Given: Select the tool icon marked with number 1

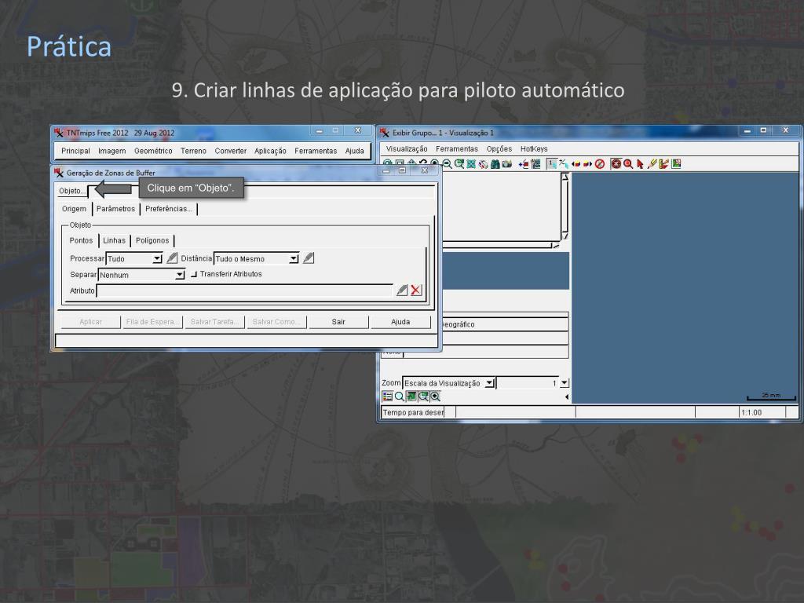Looking at the screenshot, I should click(552, 164).
